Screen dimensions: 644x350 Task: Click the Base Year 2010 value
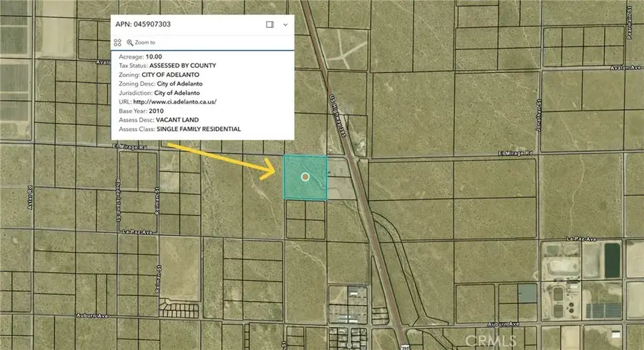click(156, 111)
